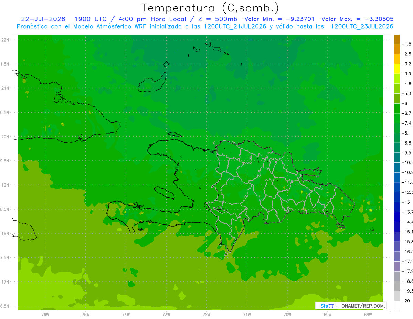Click the "-10.9" colorbar label
Screen dimensions: 413x319
407,172
